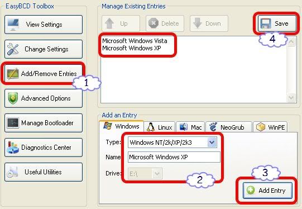Go to Advanced Options
This screenshot has height=209, width=302.
44,98
